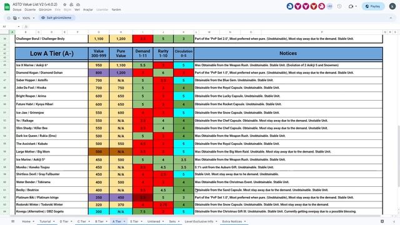This screenshot has height=225, width=400.
Task: Click the explore icon at bottom right
Action: (x=382, y=221)
